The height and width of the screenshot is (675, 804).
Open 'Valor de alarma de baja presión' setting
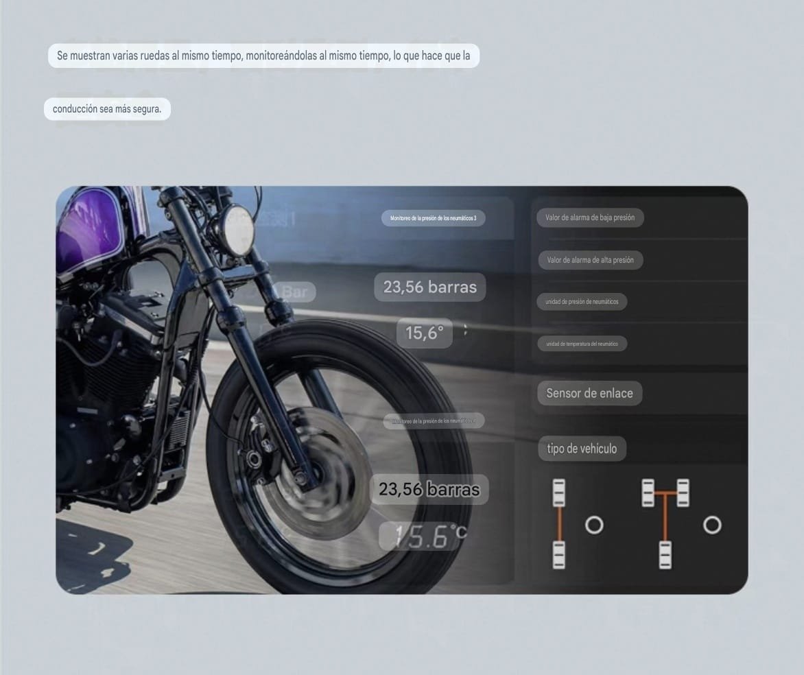[x=590, y=218]
